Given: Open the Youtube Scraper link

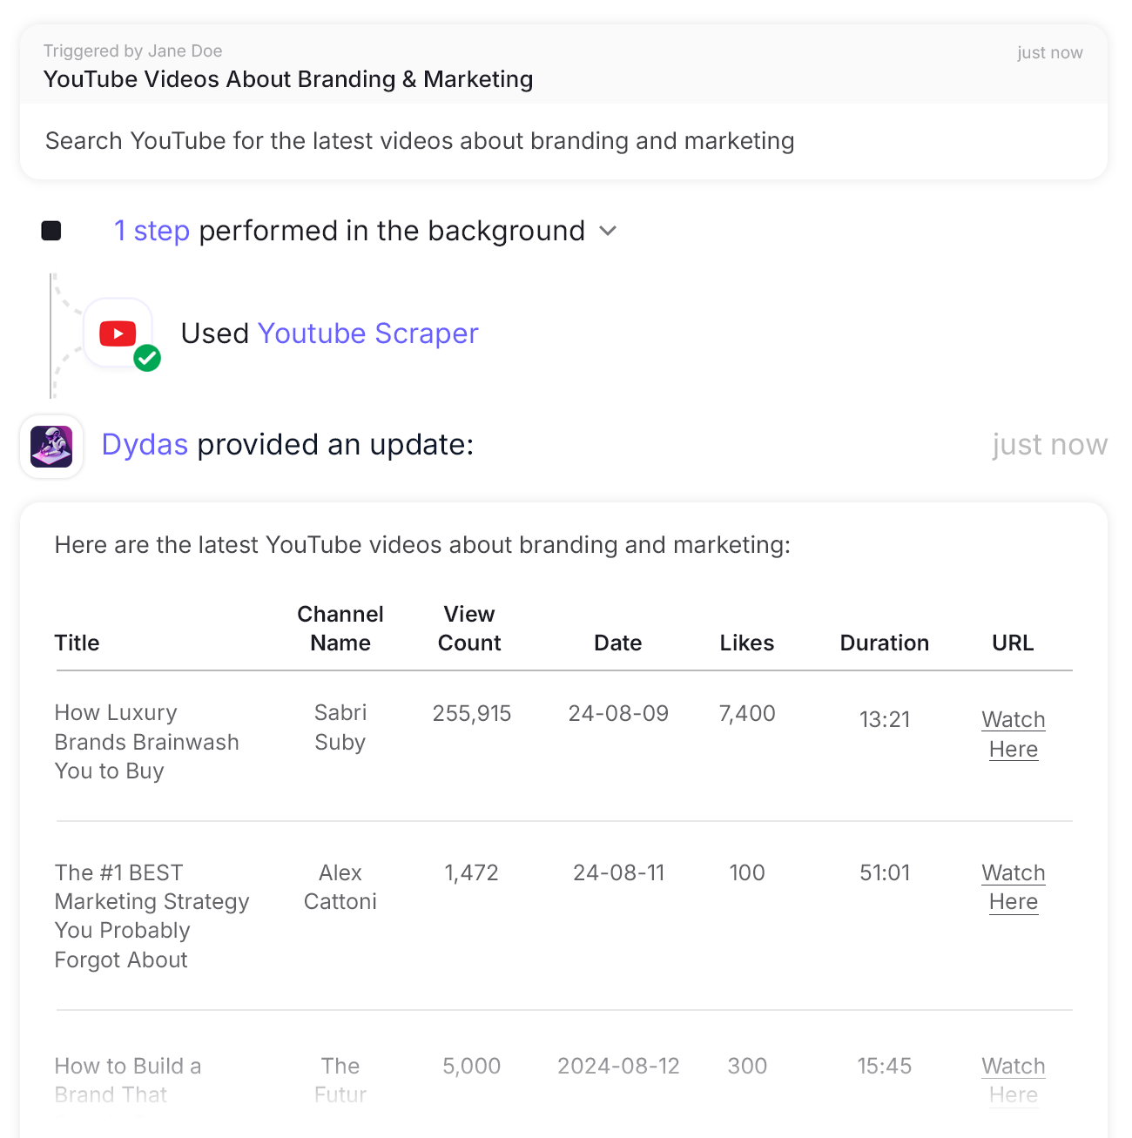Looking at the screenshot, I should coord(367,333).
